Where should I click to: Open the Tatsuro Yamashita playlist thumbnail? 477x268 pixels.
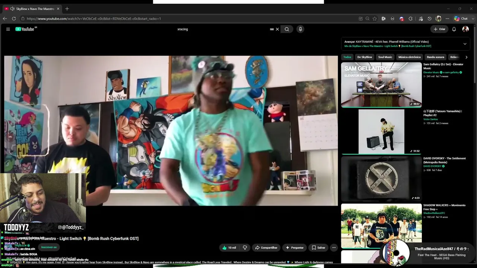coord(381,131)
